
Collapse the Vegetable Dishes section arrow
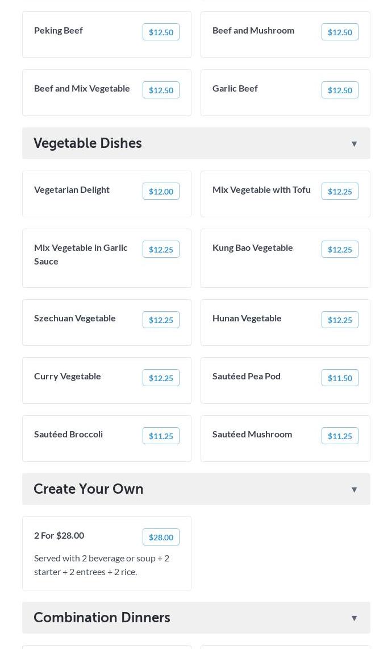click(354, 144)
